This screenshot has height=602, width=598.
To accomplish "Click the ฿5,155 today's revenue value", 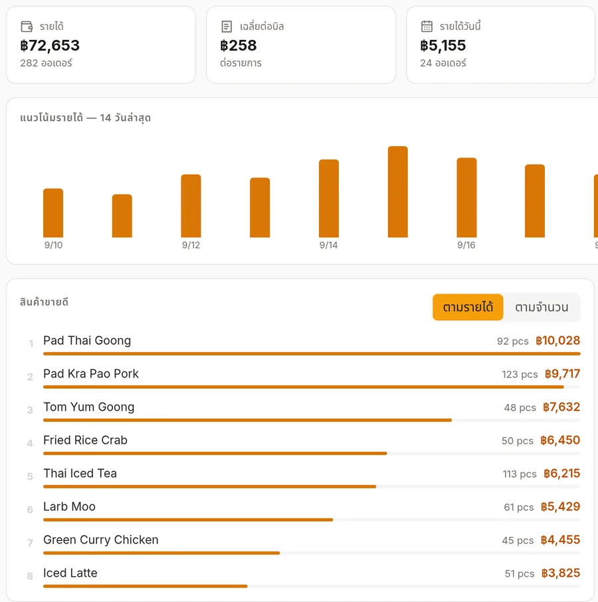I will tap(443, 45).
